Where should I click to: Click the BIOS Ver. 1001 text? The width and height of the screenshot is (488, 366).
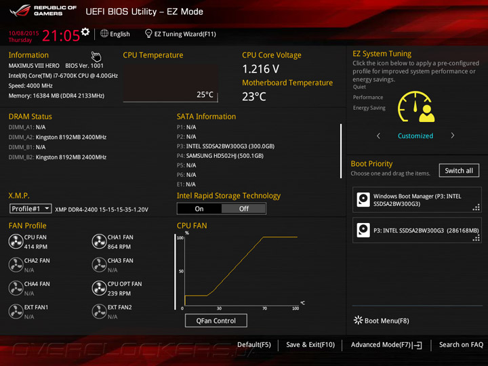point(84,66)
